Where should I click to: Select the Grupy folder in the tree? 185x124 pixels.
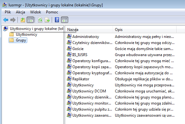21,40
